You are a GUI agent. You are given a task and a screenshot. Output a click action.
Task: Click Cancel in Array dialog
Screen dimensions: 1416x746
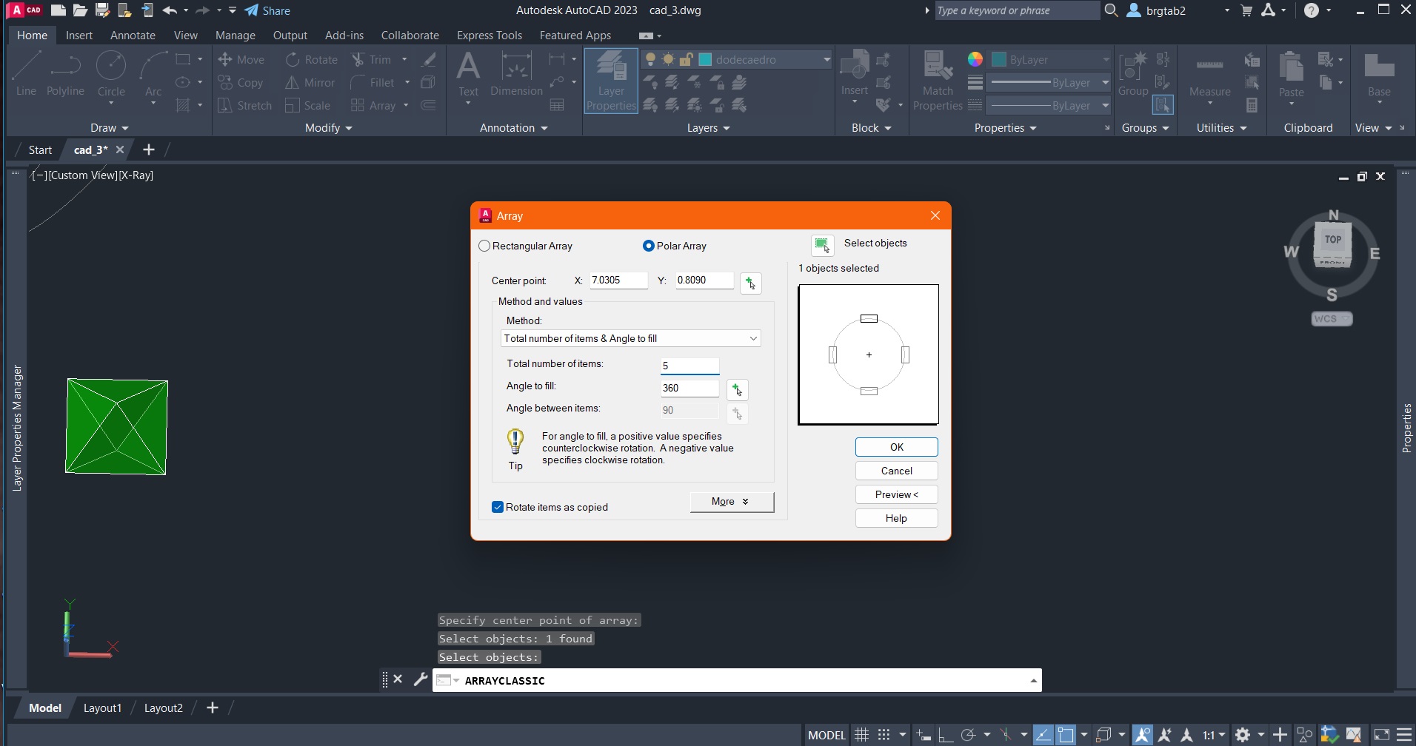(896, 471)
